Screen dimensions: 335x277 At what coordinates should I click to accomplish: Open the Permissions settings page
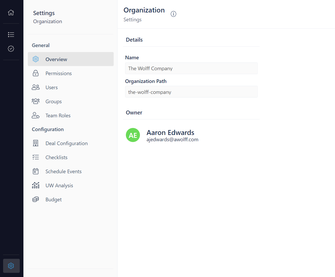tap(58, 73)
